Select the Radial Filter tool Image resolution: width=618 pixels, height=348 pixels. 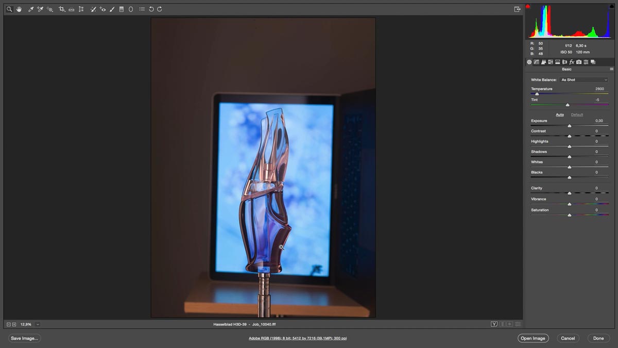(x=131, y=9)
